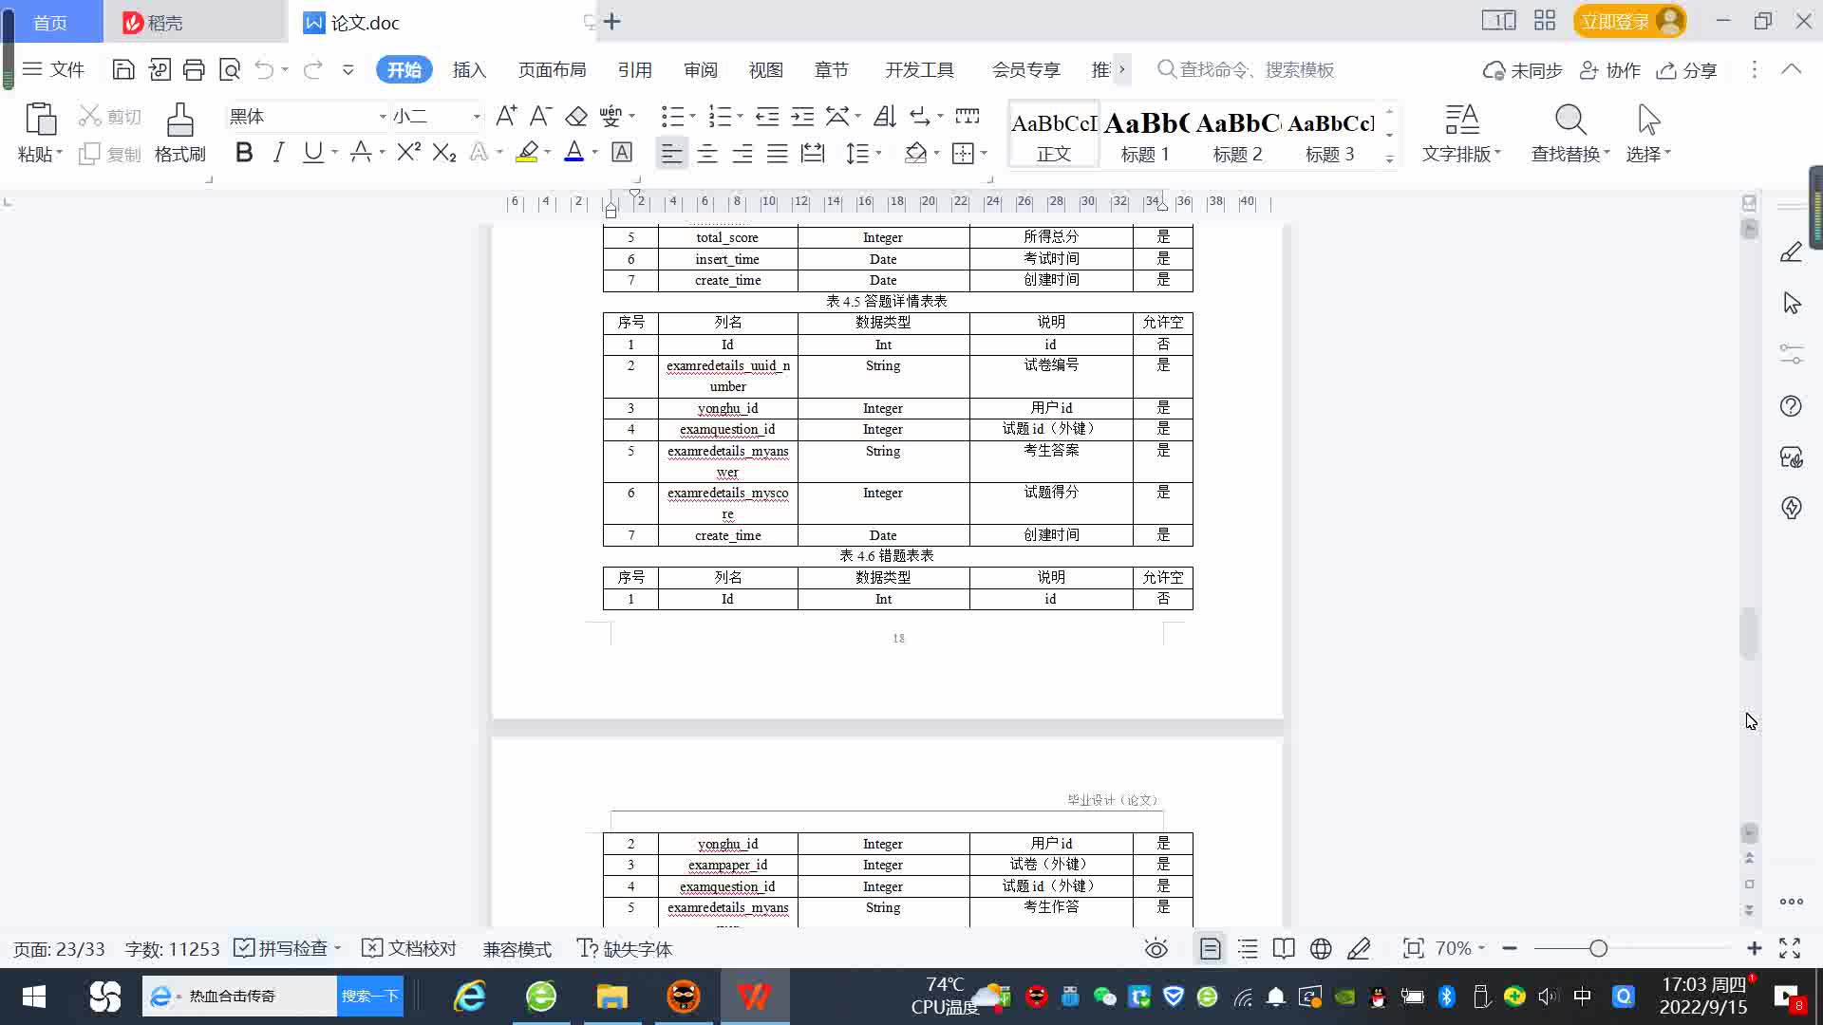Toggle bold formatting
Viewport: 1823px width, 1025px height.
pyautogui.click(x=244, y=153)
